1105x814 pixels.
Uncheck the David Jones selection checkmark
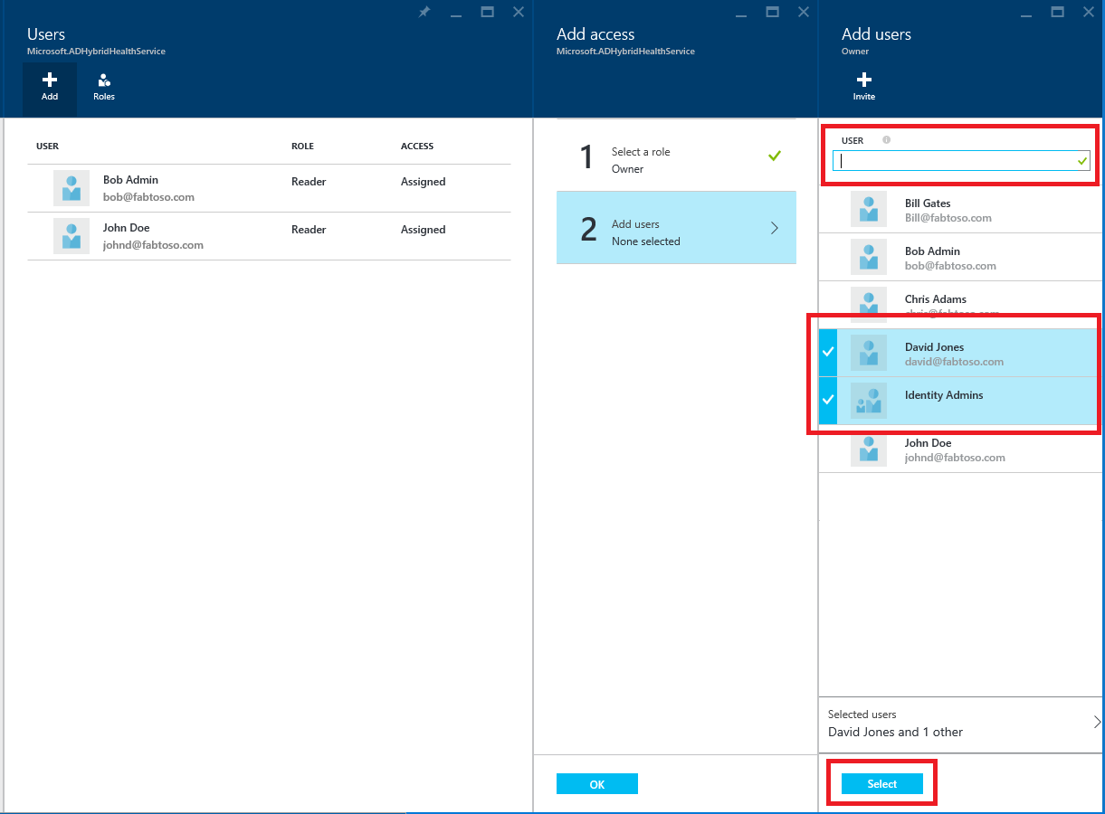(827, 353)
